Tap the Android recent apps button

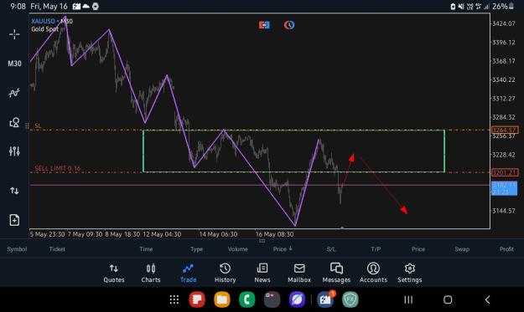tap(408, 300)
